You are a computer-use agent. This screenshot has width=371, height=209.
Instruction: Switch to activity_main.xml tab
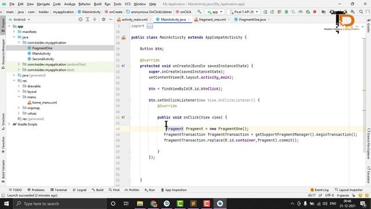click(134, 19)
